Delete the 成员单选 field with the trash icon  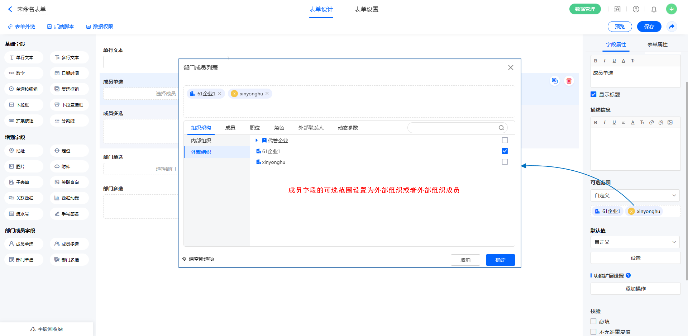[x=569, y=81]
